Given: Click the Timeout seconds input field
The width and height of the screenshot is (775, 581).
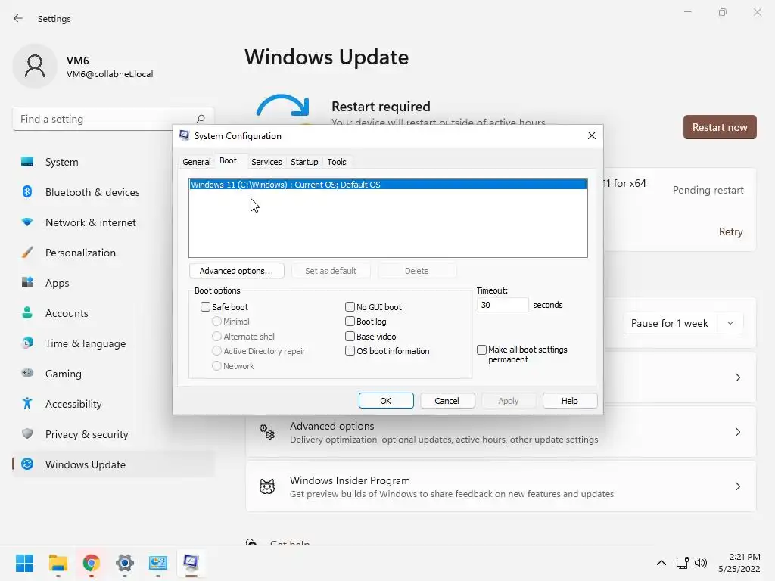Looking at the screenshot, I should 503,305.
